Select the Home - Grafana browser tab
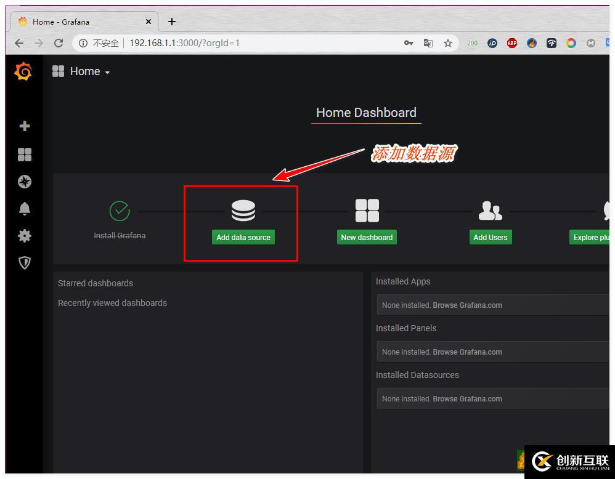615x479 pixels. (x=84, y=22)
